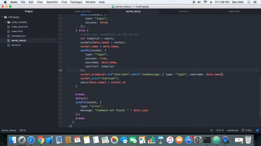261x146 pixels.
Task: Open QuickTime Player icon in dock
Action: 226,140
